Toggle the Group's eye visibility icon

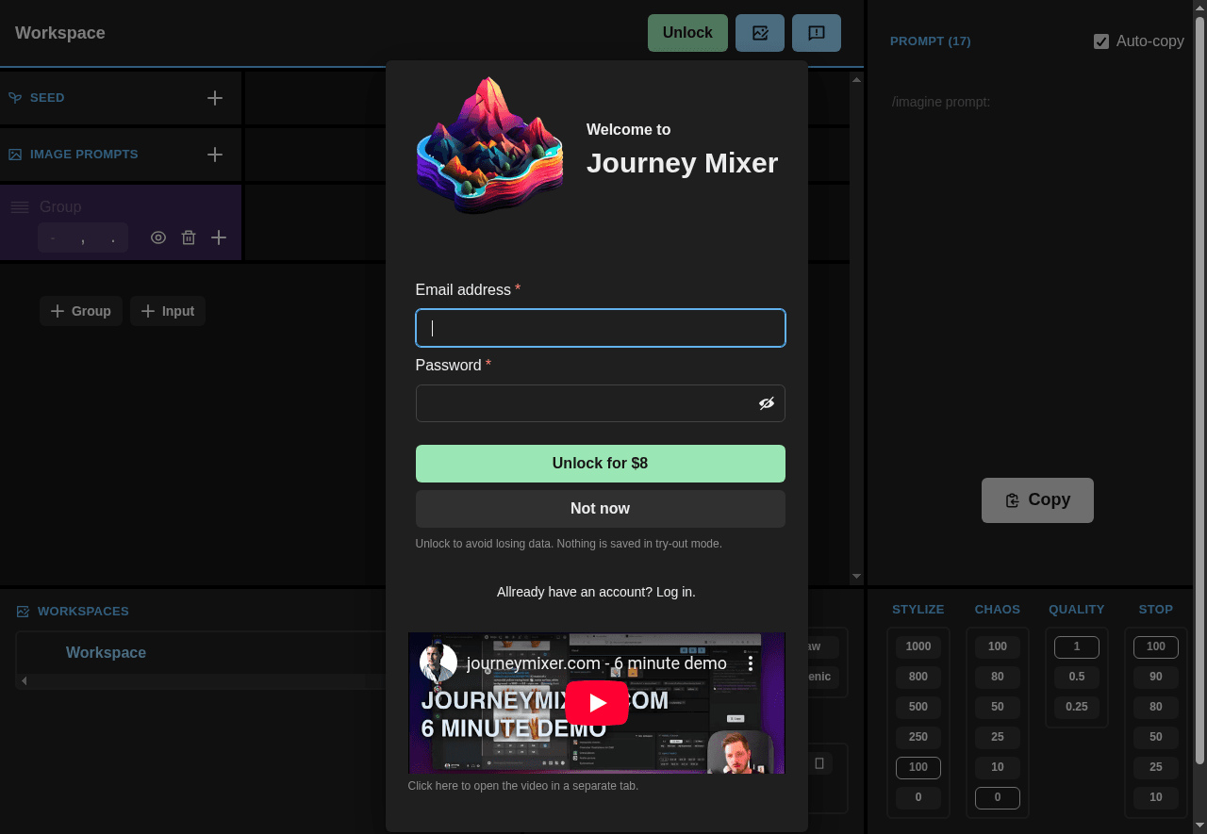pyautogui.click(x=157, y=237)
